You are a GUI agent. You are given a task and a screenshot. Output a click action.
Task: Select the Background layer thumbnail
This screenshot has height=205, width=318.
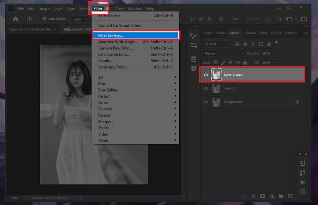click(x=216, y=102)
